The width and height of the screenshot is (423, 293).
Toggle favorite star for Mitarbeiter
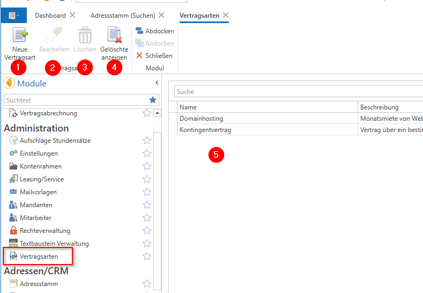point(146,218)
